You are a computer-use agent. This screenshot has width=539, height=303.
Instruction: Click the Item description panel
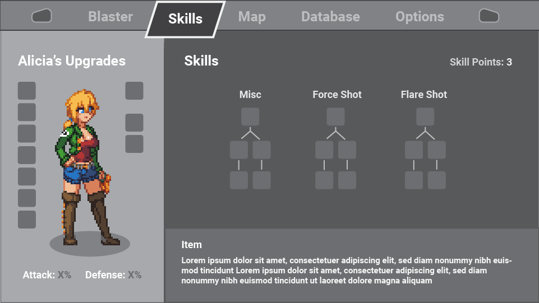(352, 265)
